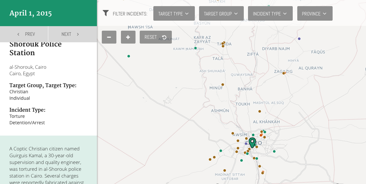Screen dimensions: 366x184
Task: Click the brown dot north of Al Khankah
Action: click(260, 111)
